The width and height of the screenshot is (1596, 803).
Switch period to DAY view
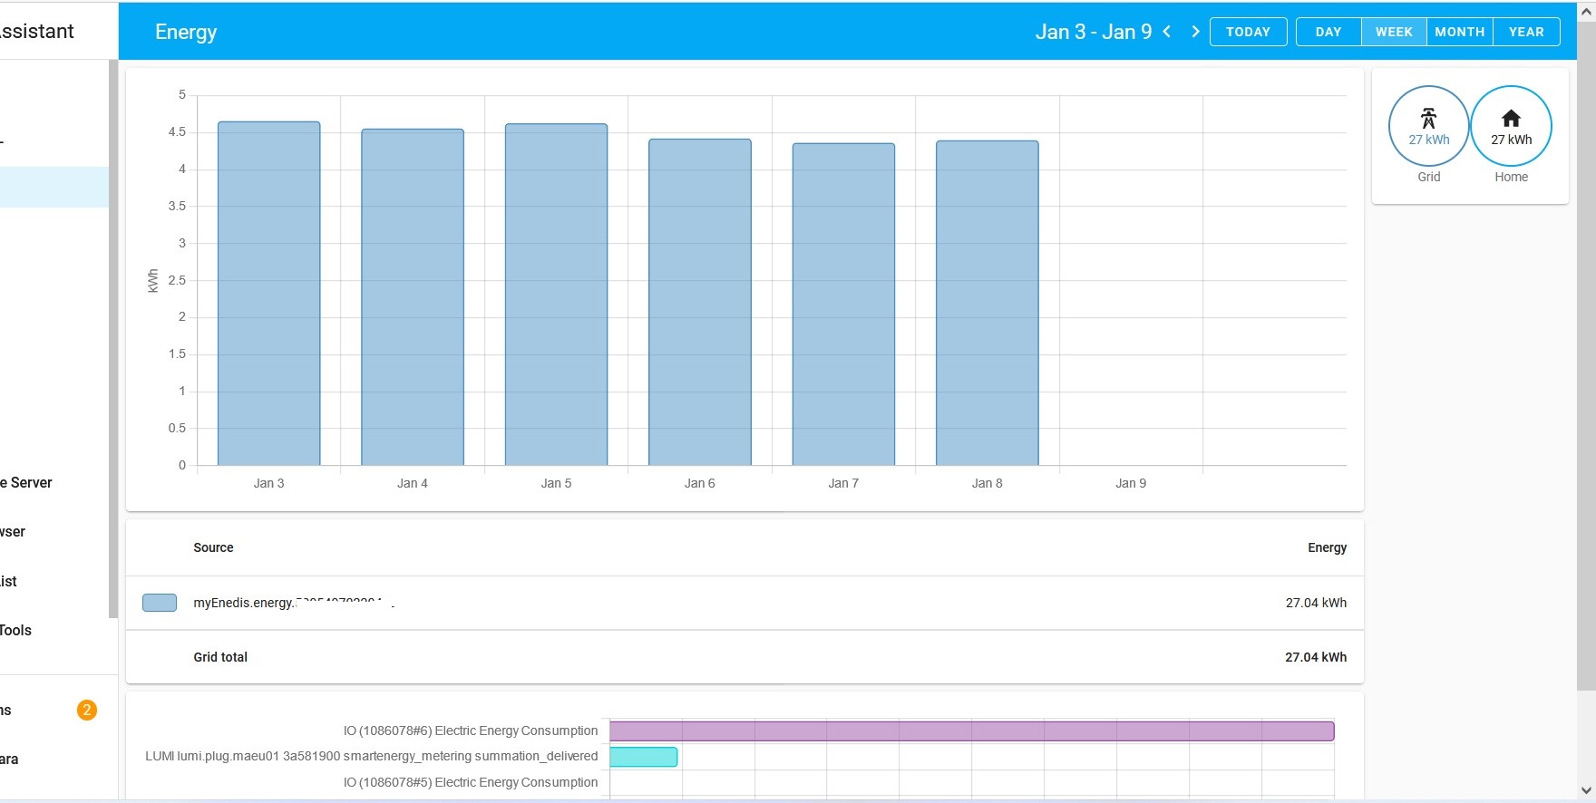[x=1328, y=32]
